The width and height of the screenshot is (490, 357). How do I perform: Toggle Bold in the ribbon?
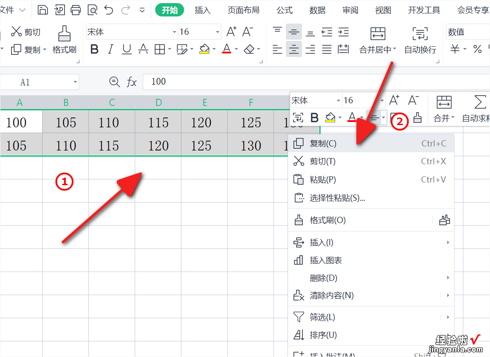94,49
